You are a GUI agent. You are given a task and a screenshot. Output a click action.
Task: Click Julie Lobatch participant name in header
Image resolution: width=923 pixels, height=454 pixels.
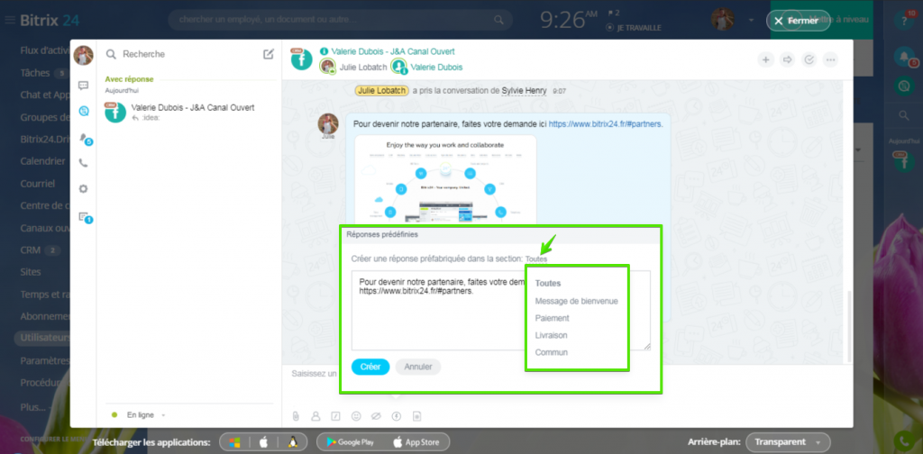tap(363, 67)
